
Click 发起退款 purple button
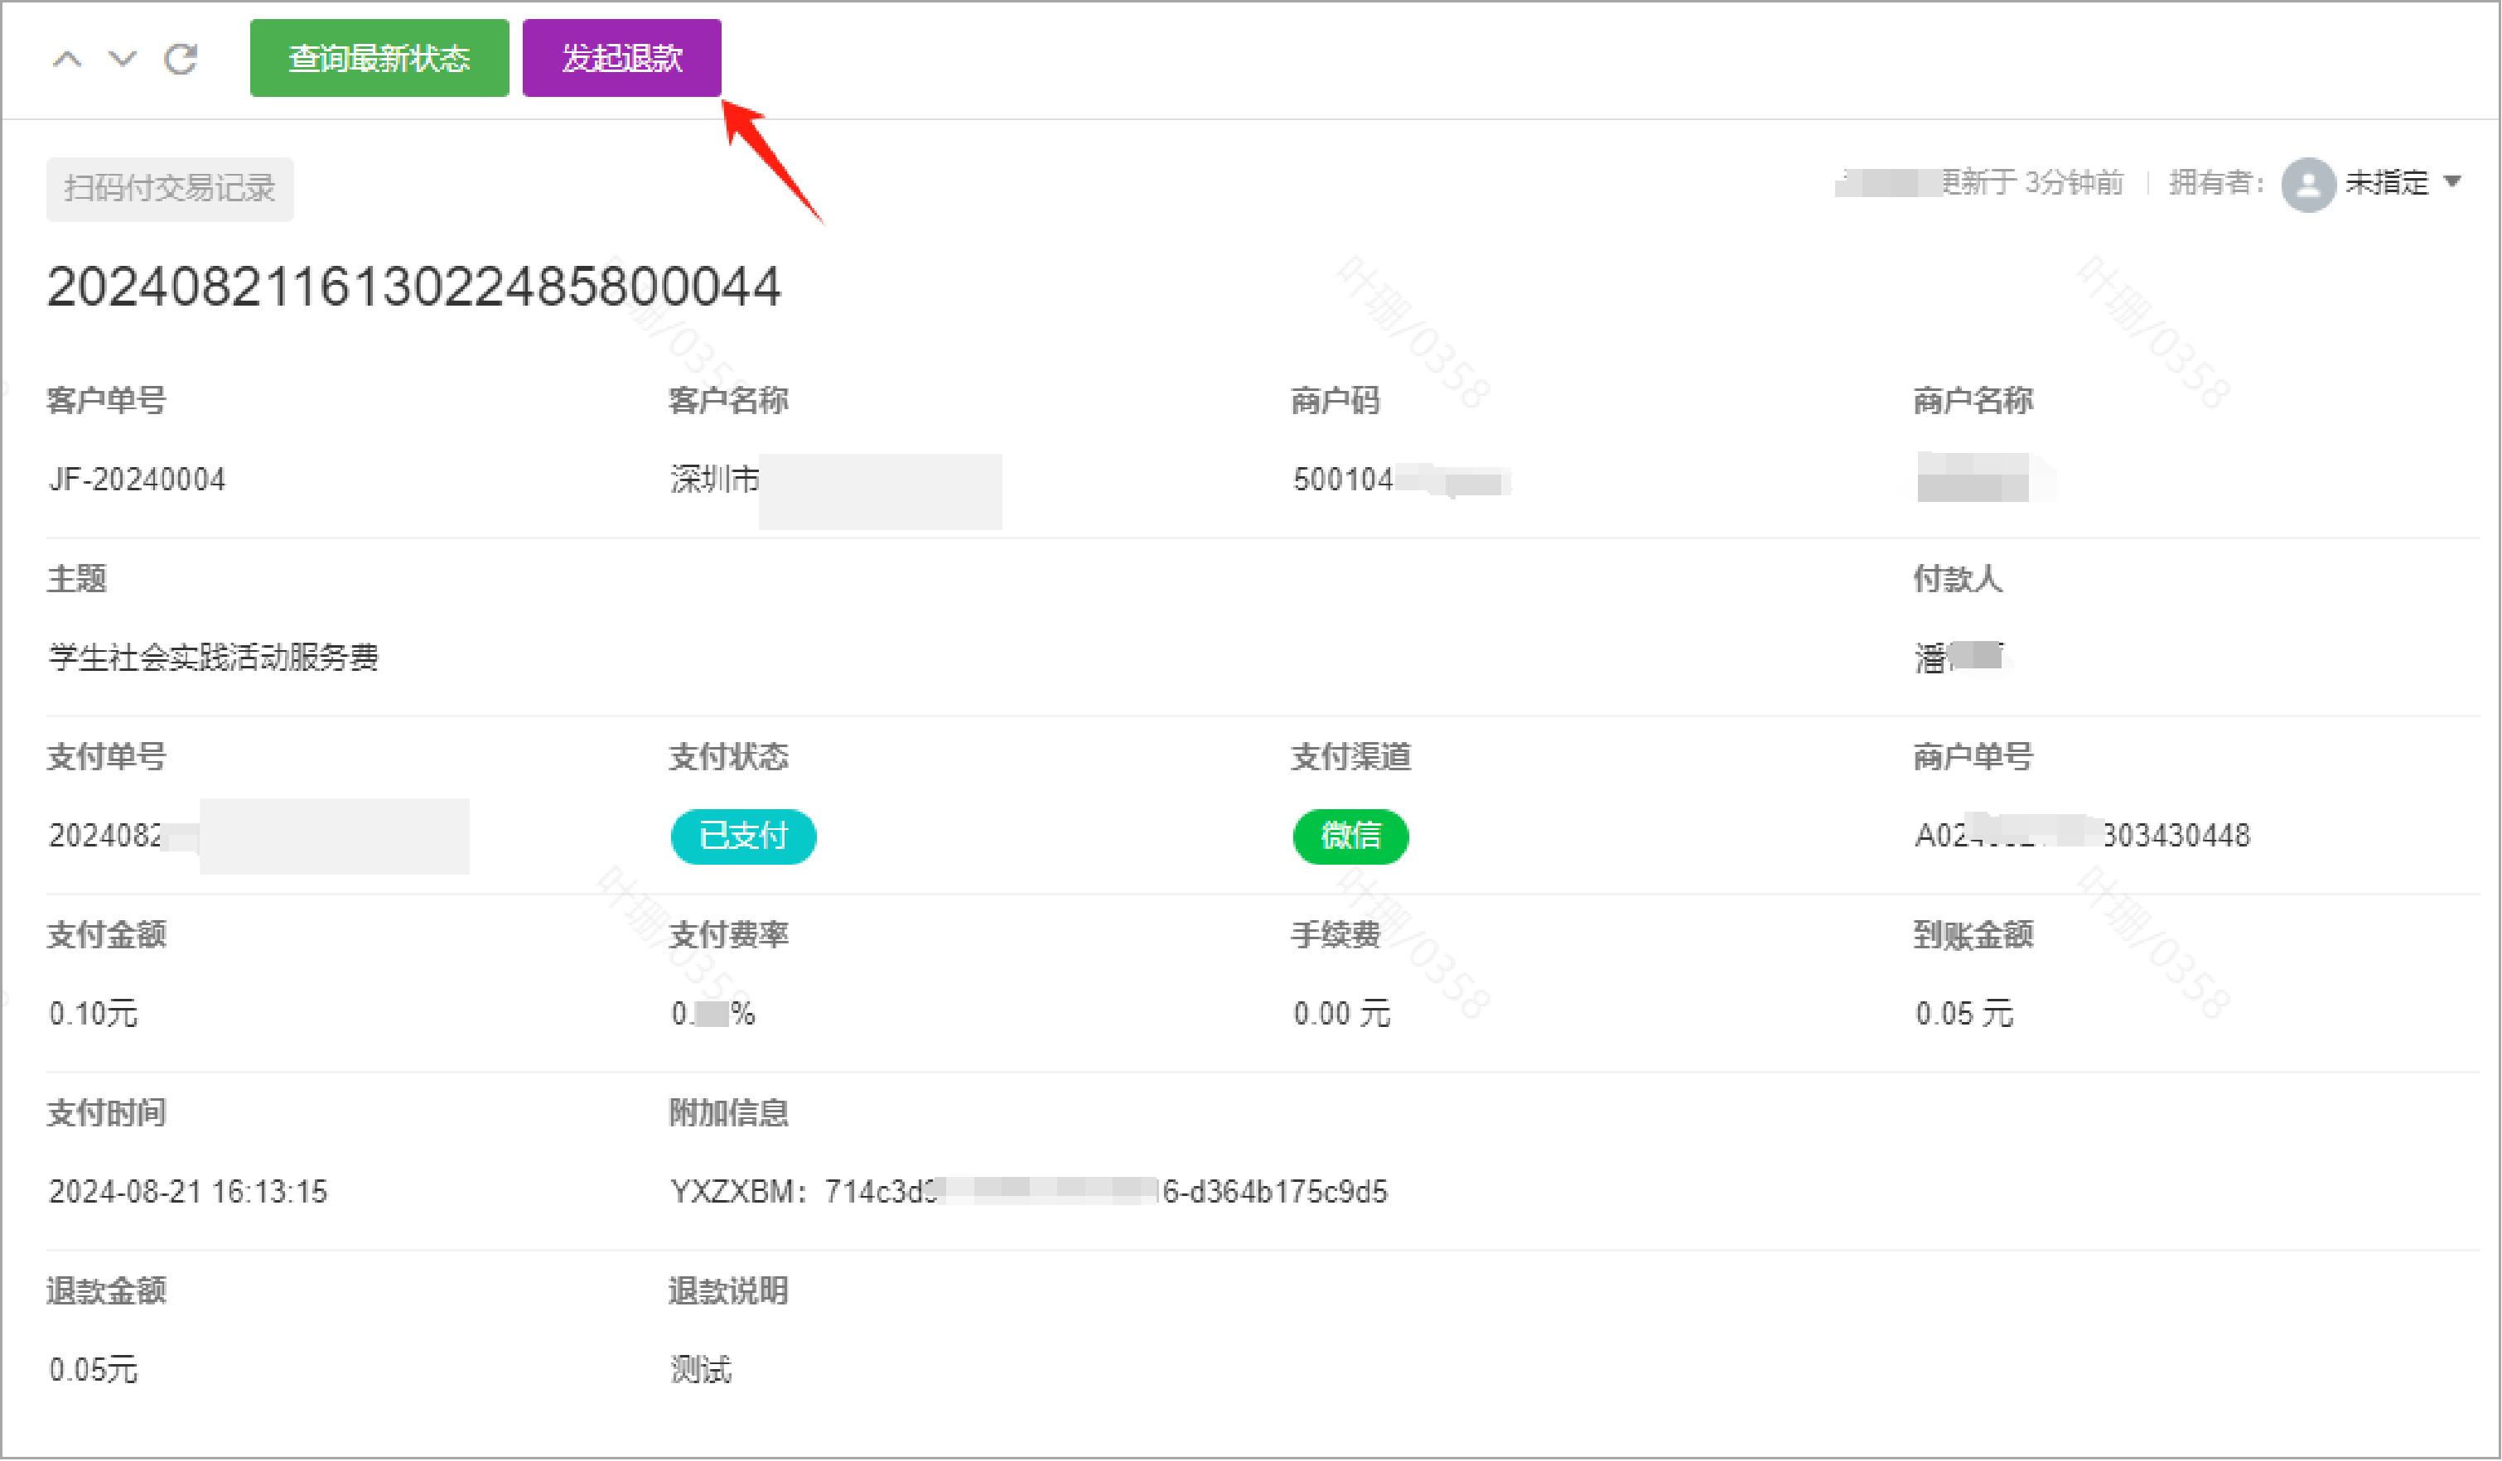coord(621,59)
